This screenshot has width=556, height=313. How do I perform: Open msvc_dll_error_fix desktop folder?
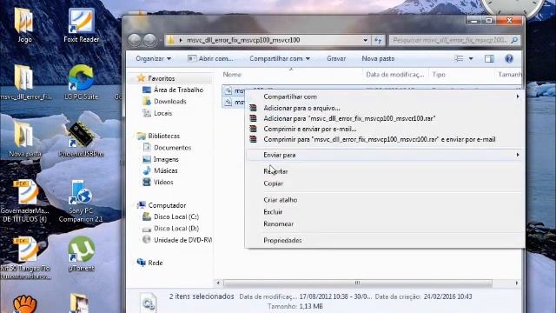tap(25, 82)
